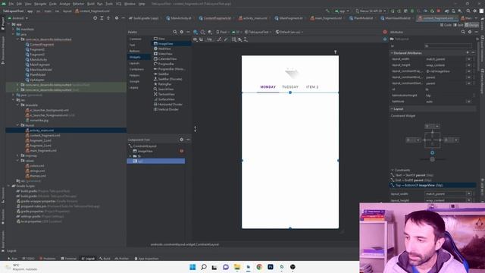The width and height of the screenshot is (485, 273).
Task: Switch to ContentFragment.kt editor tab
Action: click(214, 18)
